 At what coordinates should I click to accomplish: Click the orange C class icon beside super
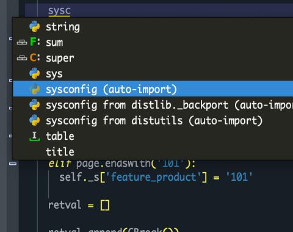tap(35, 57)
